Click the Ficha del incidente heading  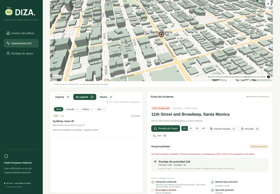(162, 97)
